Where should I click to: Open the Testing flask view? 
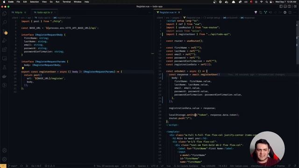[5, 67]
